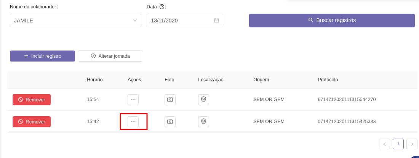This screenshot has width=419, height=158.
Task: Expand the Nome do colaborador dropdown
Action: (x=135, y=21)
